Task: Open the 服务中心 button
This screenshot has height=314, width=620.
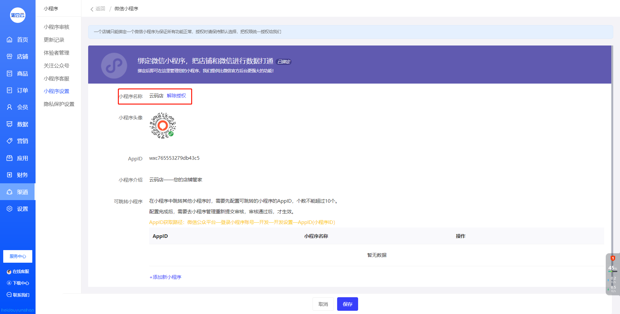Action: point(18,256)
